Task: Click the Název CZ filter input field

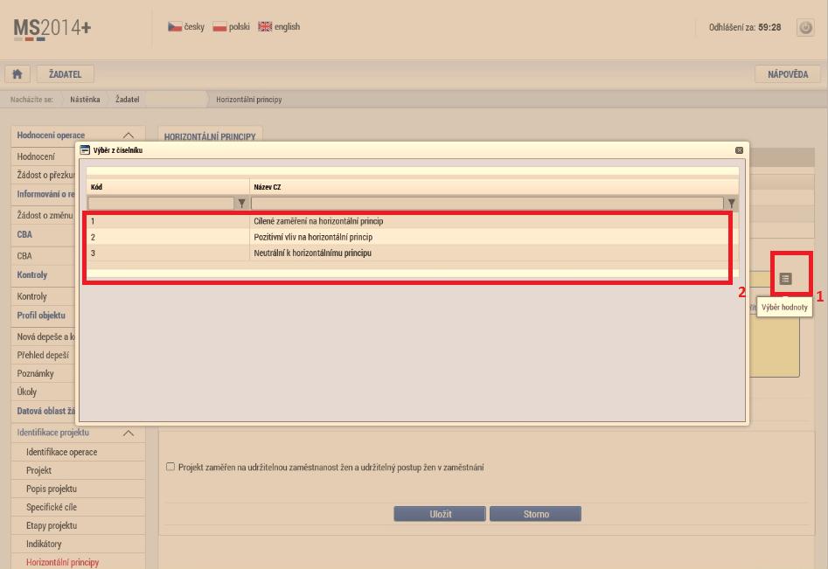Action: point(487,203)
